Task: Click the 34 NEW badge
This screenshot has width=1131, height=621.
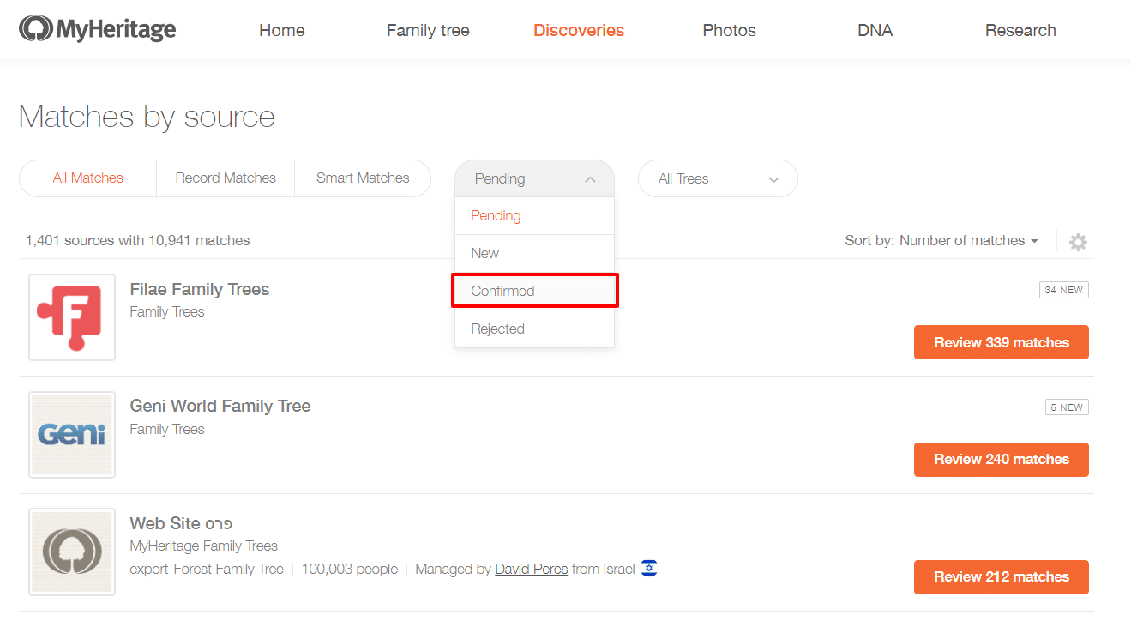Action: (x=1064, y=290)
